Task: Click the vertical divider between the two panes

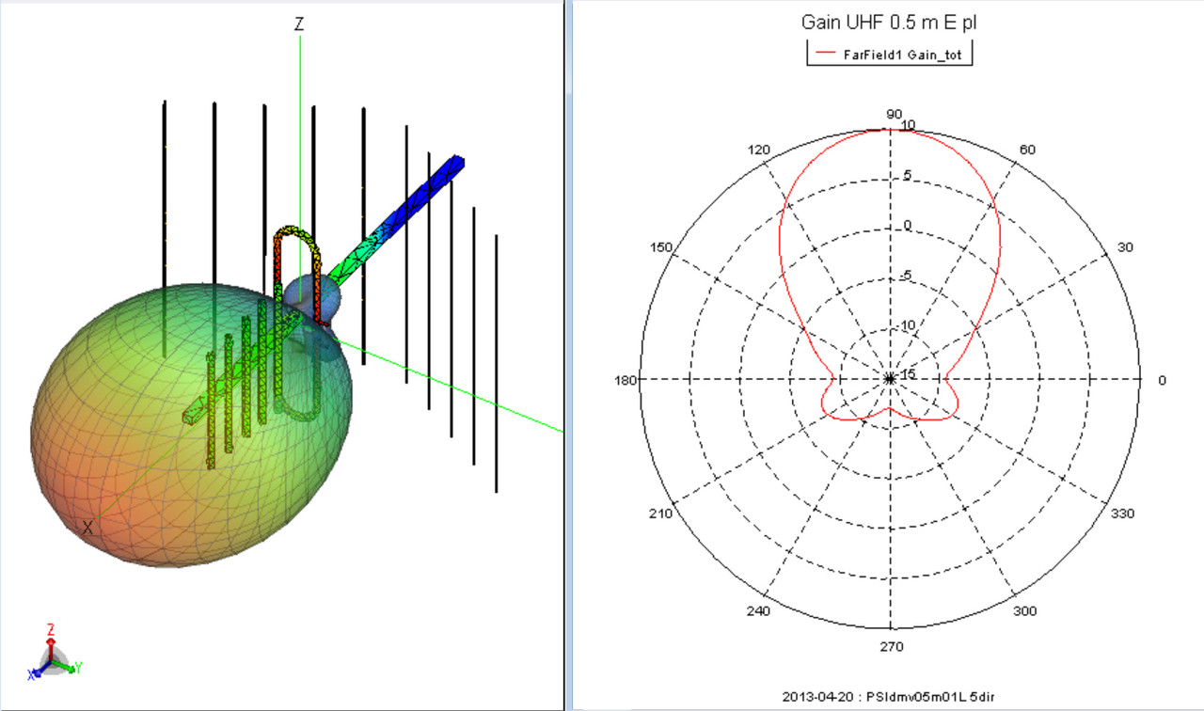Action: click(567, 355)
